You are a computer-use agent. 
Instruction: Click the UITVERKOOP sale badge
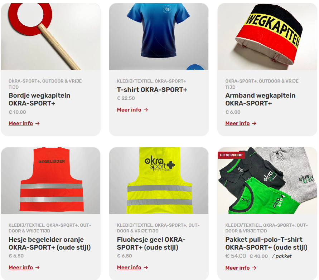coord(231,155)
